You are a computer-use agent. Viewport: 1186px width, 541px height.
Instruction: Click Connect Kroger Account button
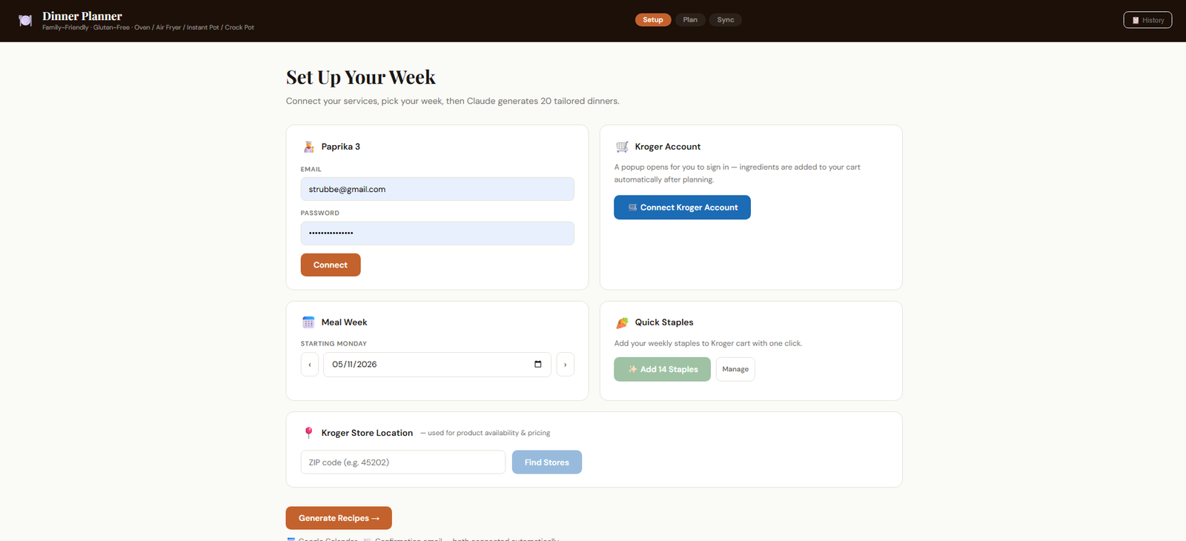click(x=682, y=208)
